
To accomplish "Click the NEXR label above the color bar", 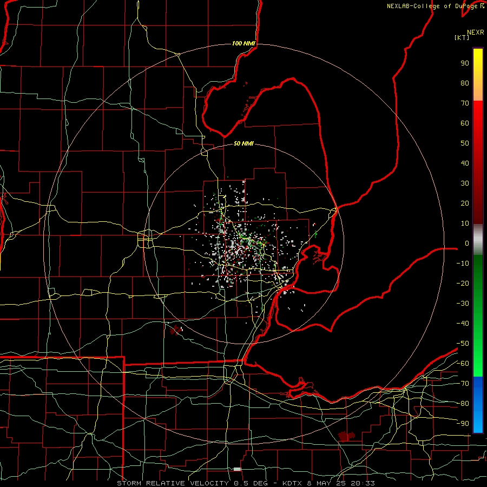I will pos(476,32).
